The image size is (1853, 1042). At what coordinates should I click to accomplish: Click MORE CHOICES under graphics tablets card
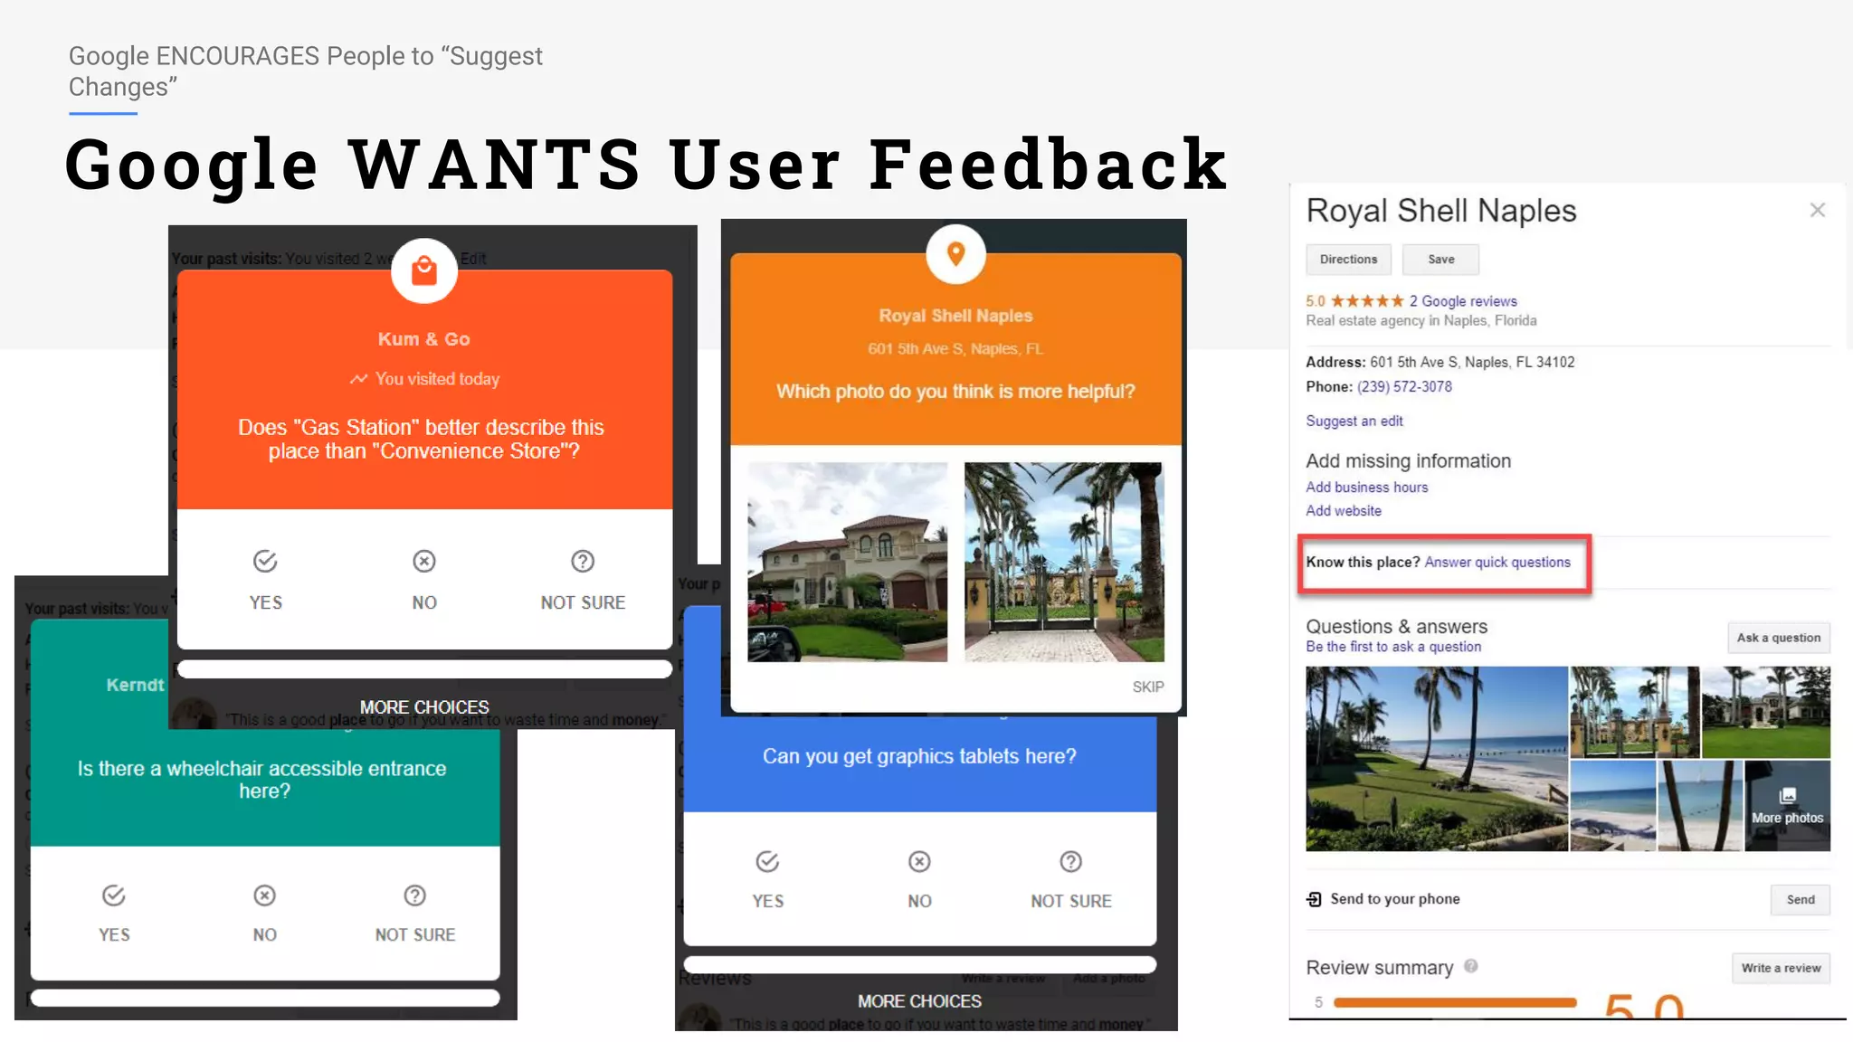(919, 1001)
